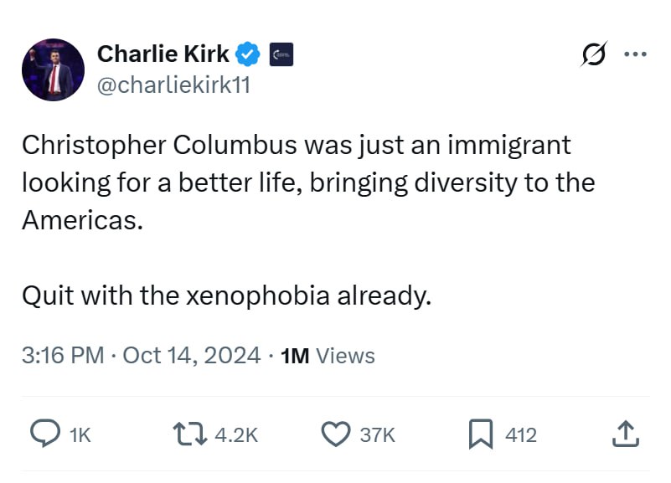Image resolution: width=671 pixels, height=483 pixels.
Task: Click the 37K likes count
Action: pyautogui.click(x=377, y=434)
